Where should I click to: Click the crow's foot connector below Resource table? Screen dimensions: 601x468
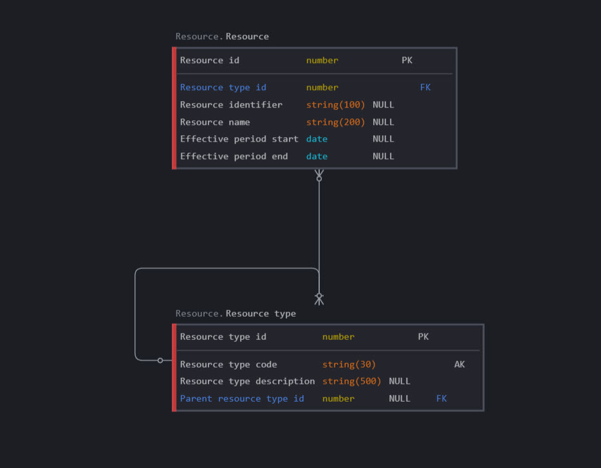319,175
